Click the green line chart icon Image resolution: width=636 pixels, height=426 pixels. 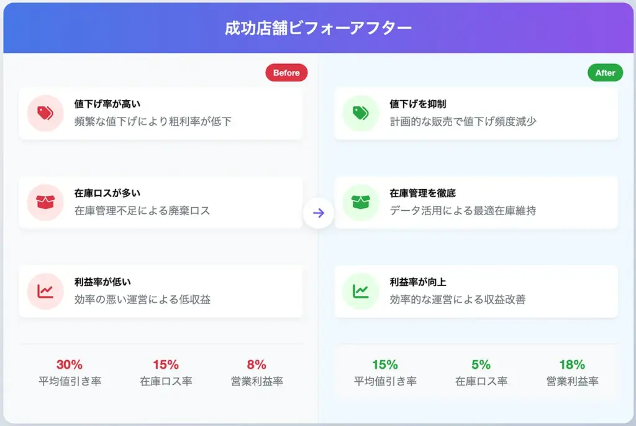click(361, 291)
